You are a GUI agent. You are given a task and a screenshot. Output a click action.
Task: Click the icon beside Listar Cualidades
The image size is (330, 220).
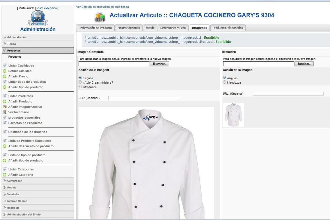[4, 66]
